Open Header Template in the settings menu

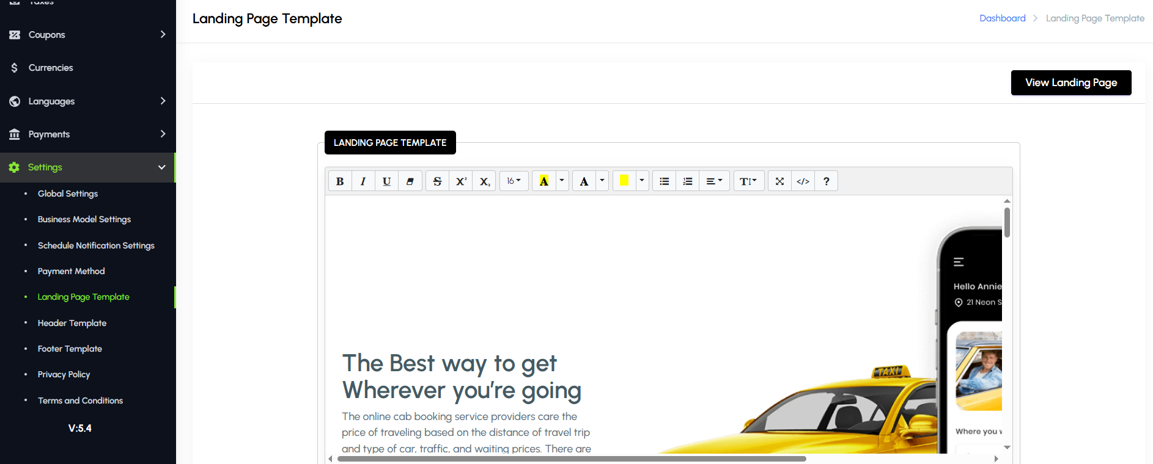[x=72, y=323]
